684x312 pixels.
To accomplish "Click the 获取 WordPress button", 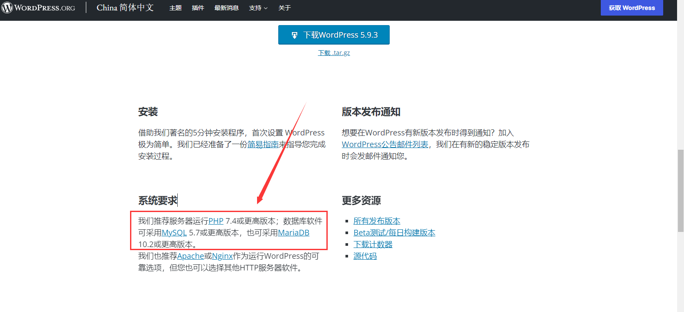I will coord(632,8).
